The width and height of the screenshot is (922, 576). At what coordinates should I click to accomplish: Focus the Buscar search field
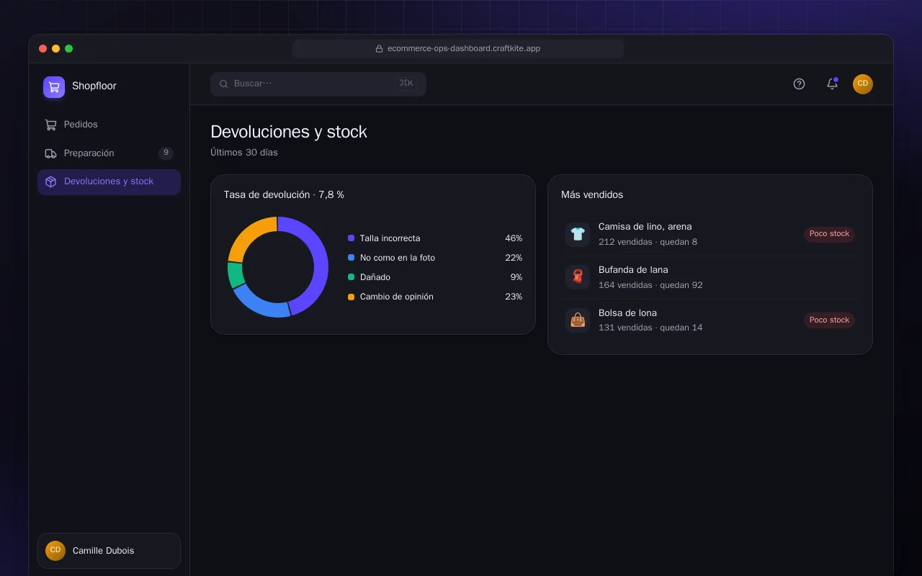click(x=318, y=84)
